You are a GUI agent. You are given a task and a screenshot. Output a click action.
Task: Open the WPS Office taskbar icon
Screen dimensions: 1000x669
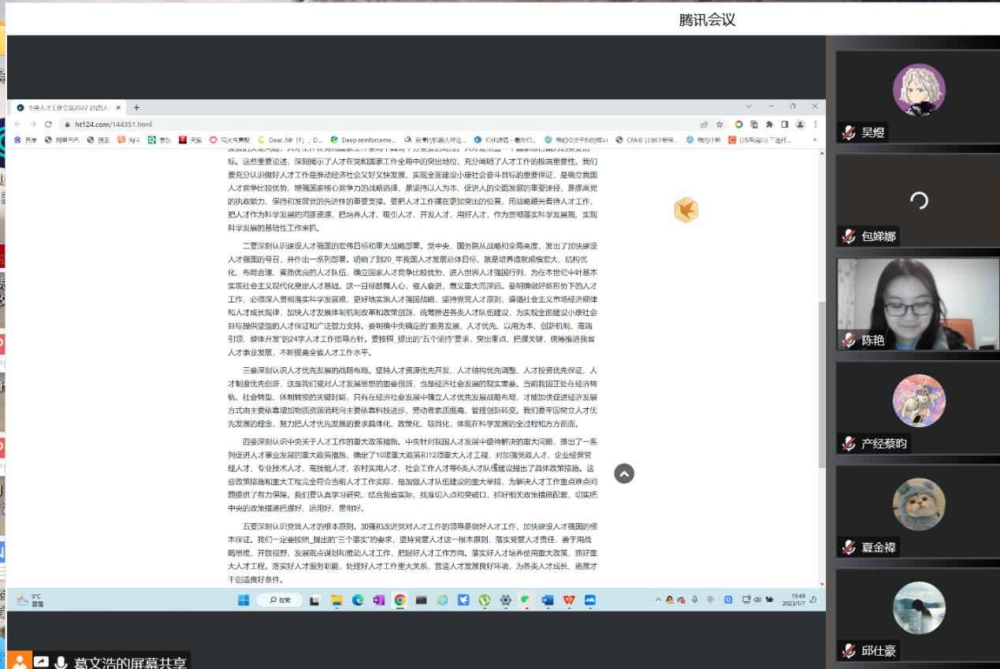click(569, 600)
